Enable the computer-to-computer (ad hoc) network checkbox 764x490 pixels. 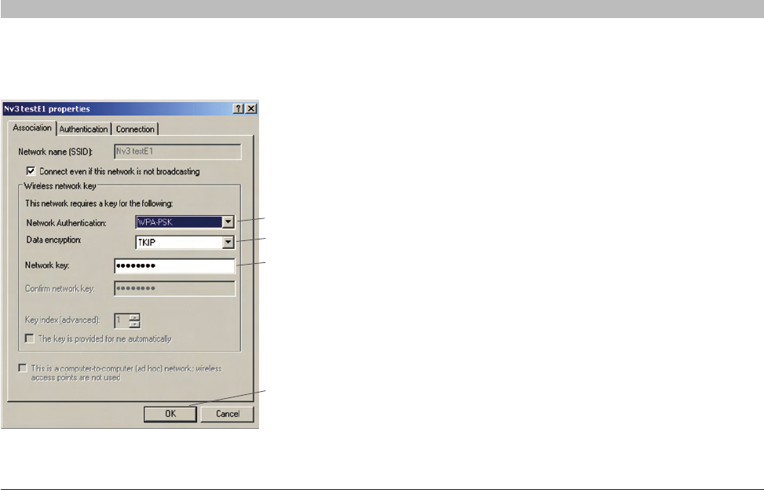[x=23, y=368]
